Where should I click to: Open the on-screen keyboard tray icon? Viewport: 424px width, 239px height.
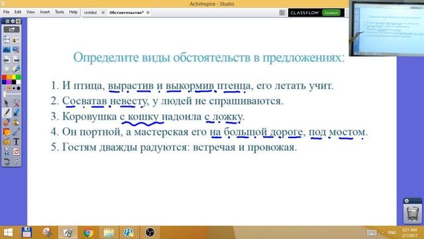coord(372,232)
